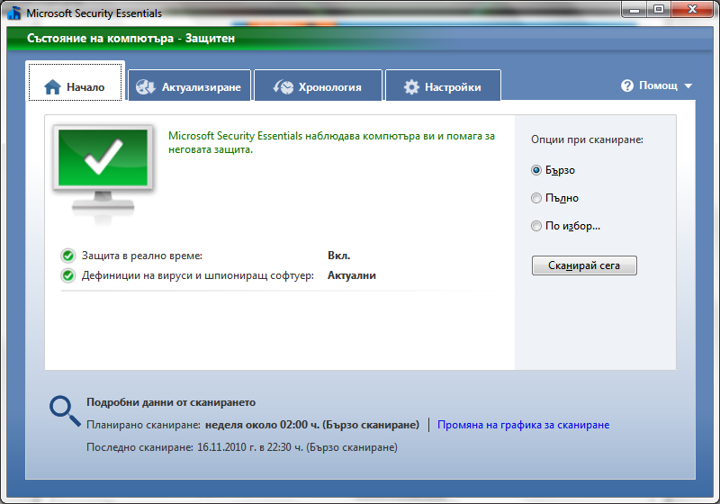Click green check icon beside Дефиниции на вируси
This screenshot has height=504, width=720.
[68, 275]
